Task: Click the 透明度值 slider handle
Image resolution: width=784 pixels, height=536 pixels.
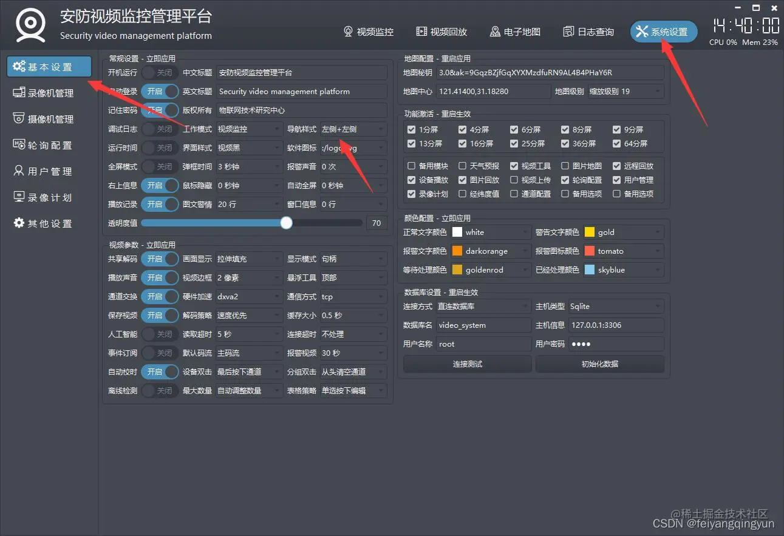Action: tap(286, 223)
